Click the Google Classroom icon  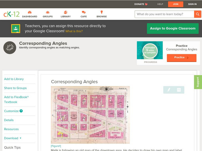[x=16, y=28]
